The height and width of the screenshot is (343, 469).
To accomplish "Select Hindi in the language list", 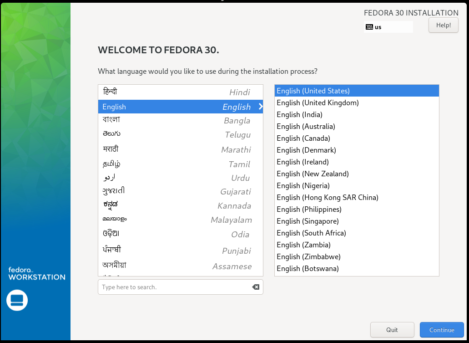I will click(x=180, y=92).
